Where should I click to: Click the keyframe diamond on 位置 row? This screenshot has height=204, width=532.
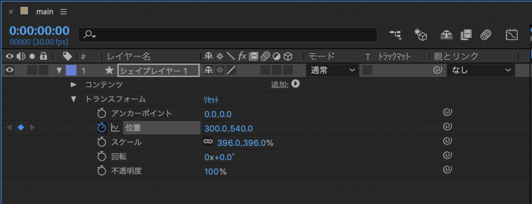pos(20,128)
